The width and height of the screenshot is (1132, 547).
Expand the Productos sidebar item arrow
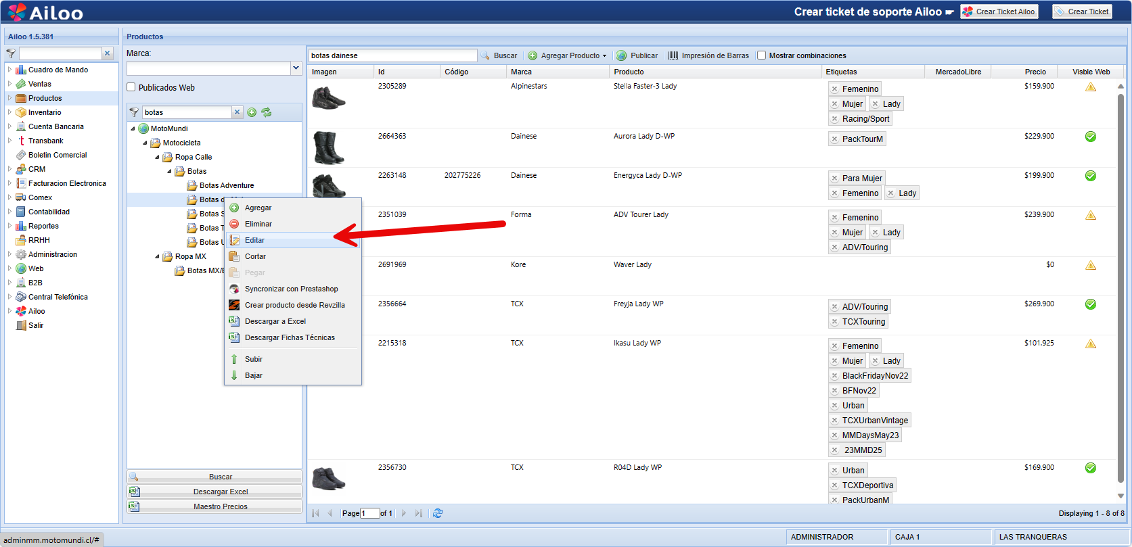click(x=9, y=98)
